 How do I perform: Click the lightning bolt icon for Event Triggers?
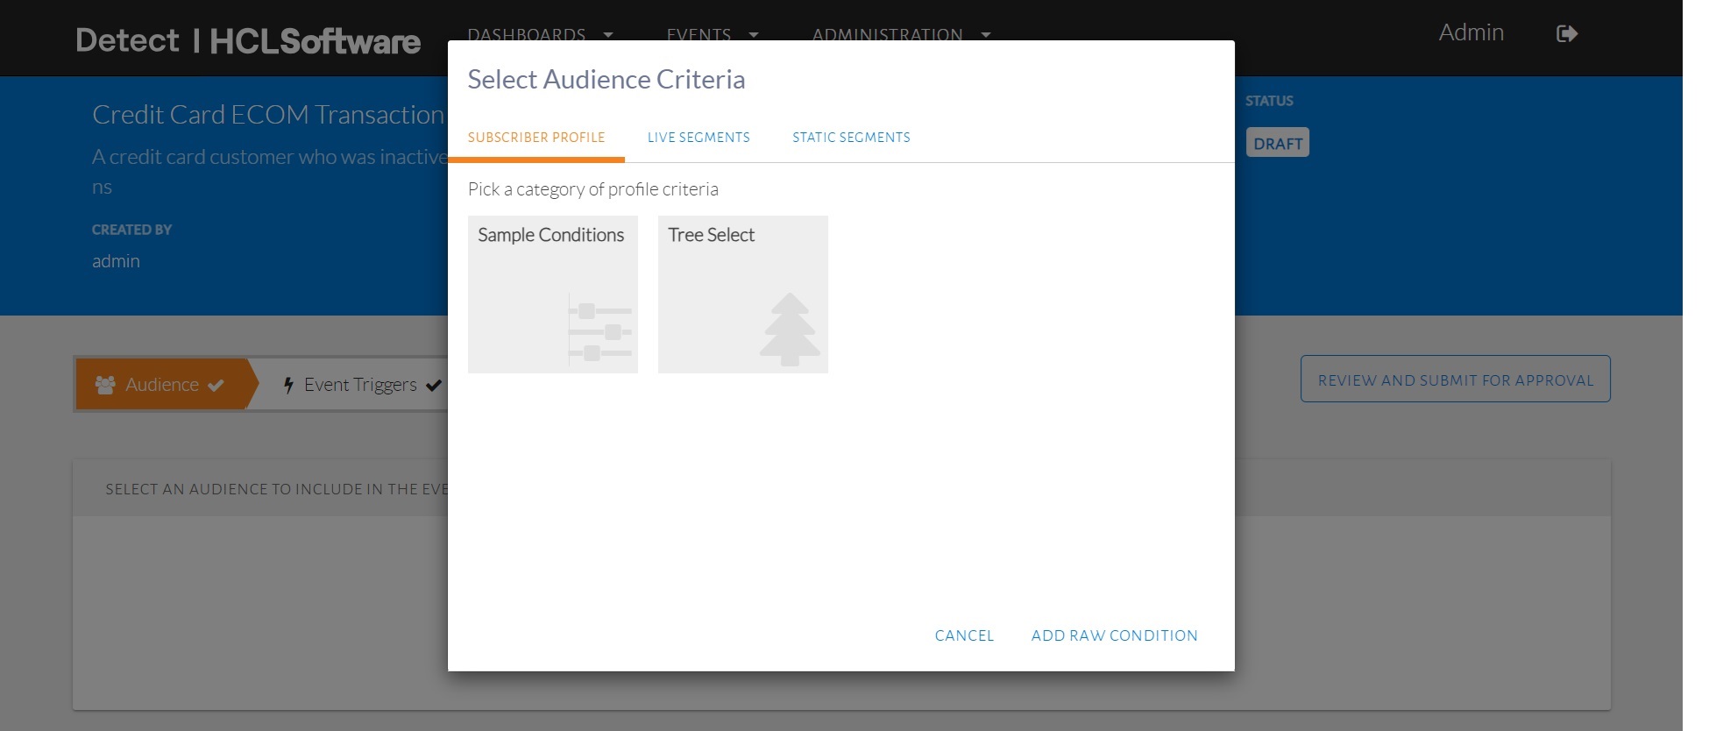tap(288, 385)
